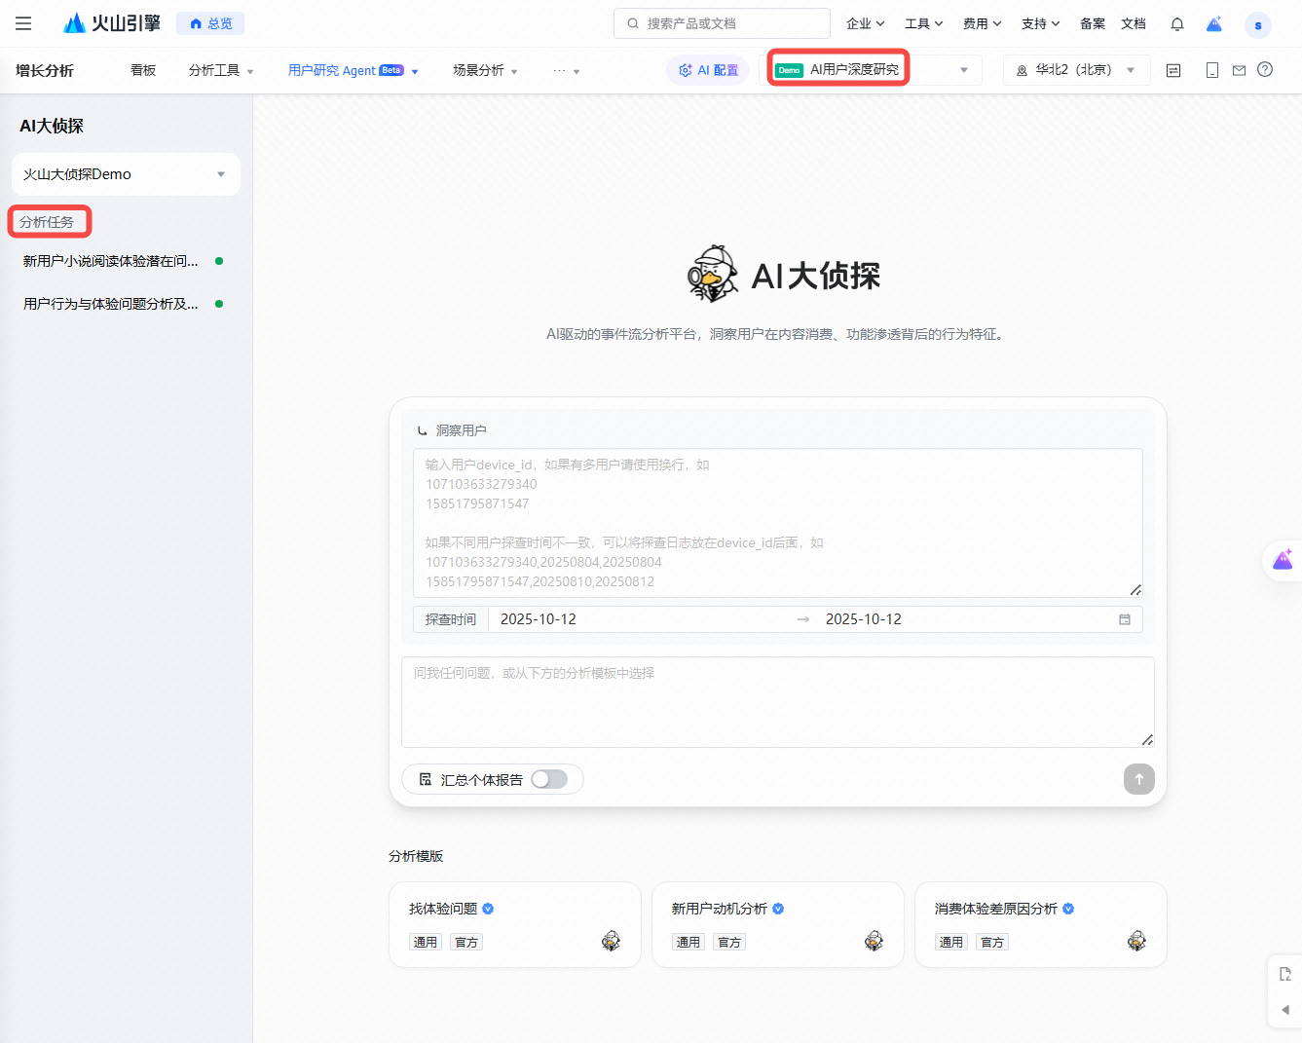The image size is (1302, 1043).
Task: Focus the device_id input textarea
Action: coord(778,523)
